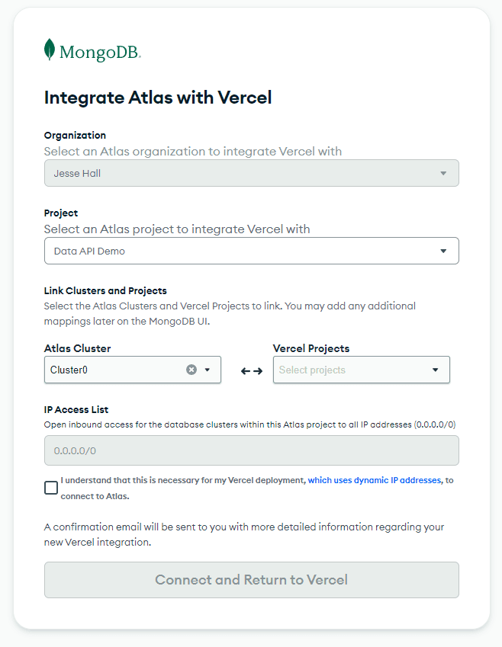Image resolution: width=502 pixels, height=647 pixels.
Task: Click the MongoDB leaf logo
Action: pos(50,50)
